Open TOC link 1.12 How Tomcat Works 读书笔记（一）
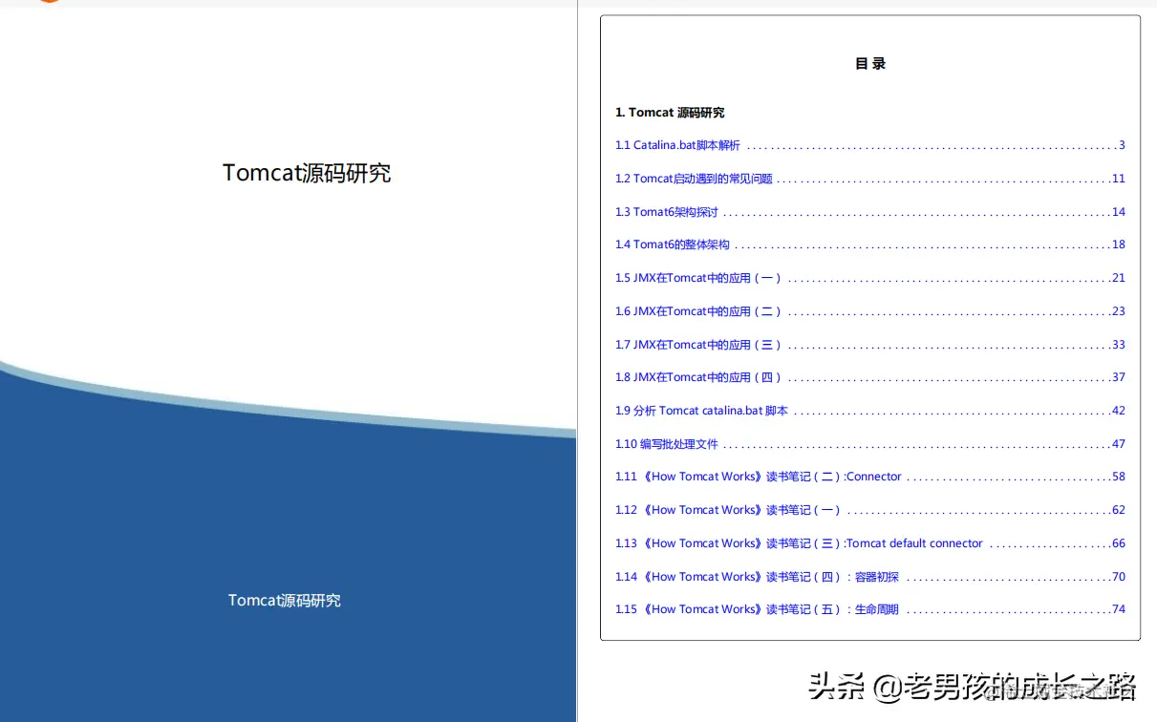This screenshot has width=1157, height=722. click(728, 510)
